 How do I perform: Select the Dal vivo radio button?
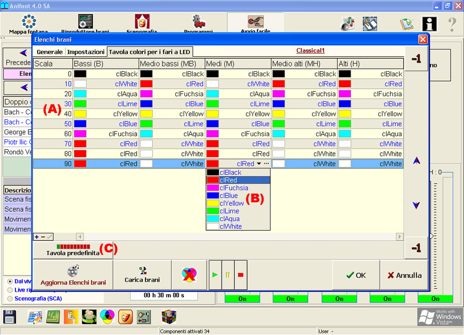click(10, 281)
